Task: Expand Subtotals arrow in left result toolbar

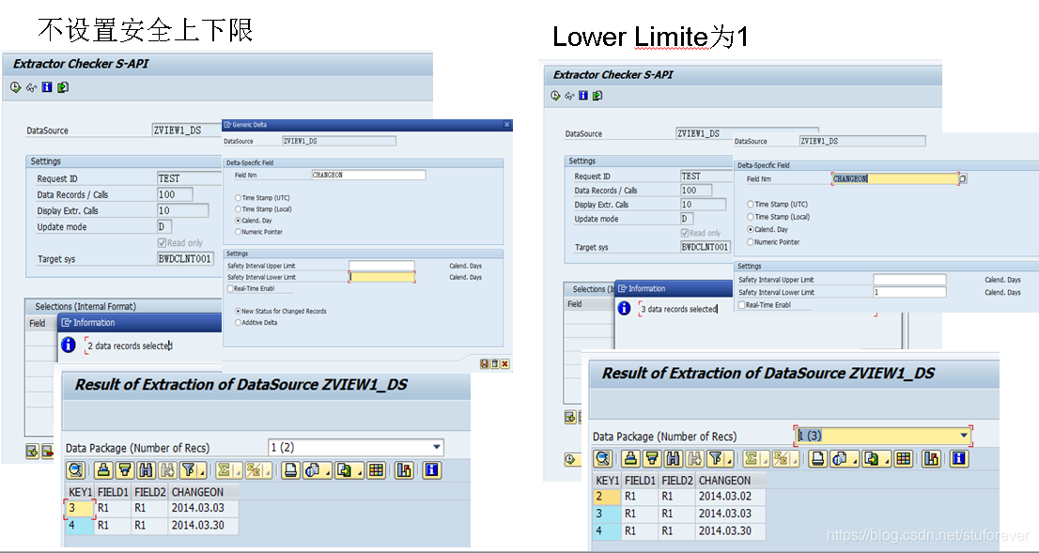Action: [x=268, y=470]
